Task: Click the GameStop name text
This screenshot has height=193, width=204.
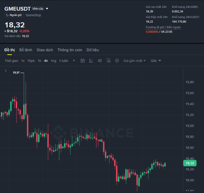Action: coord(33,15)
